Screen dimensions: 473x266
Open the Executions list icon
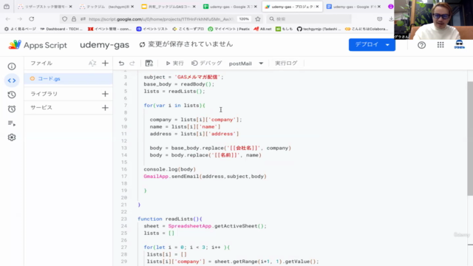(12, 123)
